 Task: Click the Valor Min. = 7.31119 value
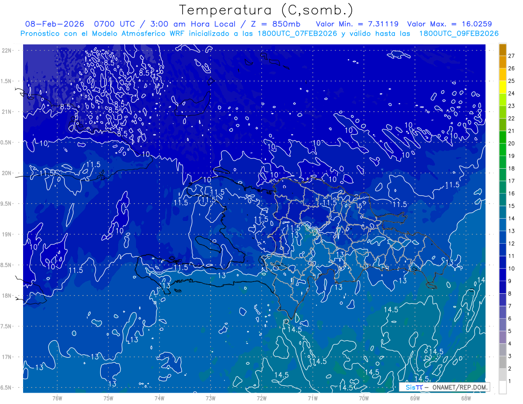pyautogui.click(x=357, y=24)
